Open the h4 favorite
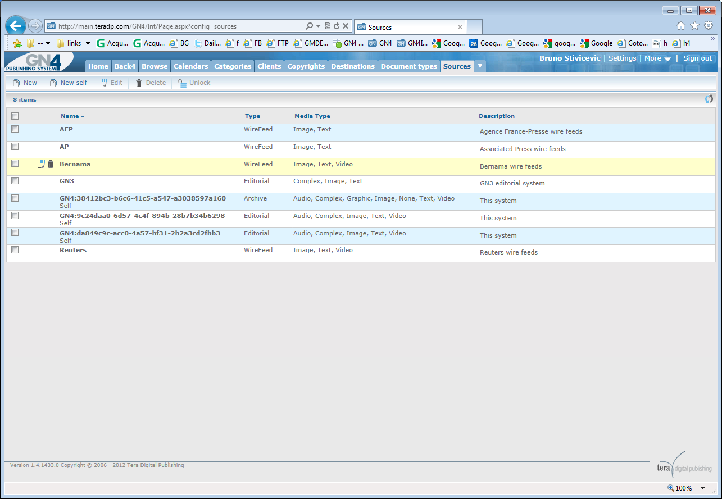 tap(682, 43)
